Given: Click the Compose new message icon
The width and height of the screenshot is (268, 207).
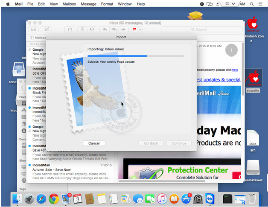Looking at the screenshot, I should (x=47, y=29).
